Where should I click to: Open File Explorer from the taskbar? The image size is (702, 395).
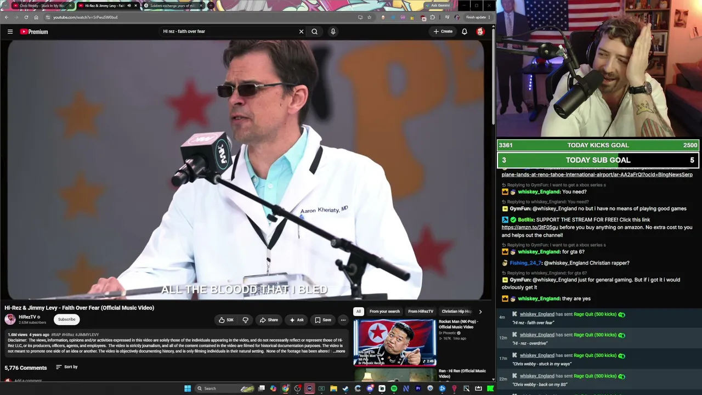click(x=333, y=388)
